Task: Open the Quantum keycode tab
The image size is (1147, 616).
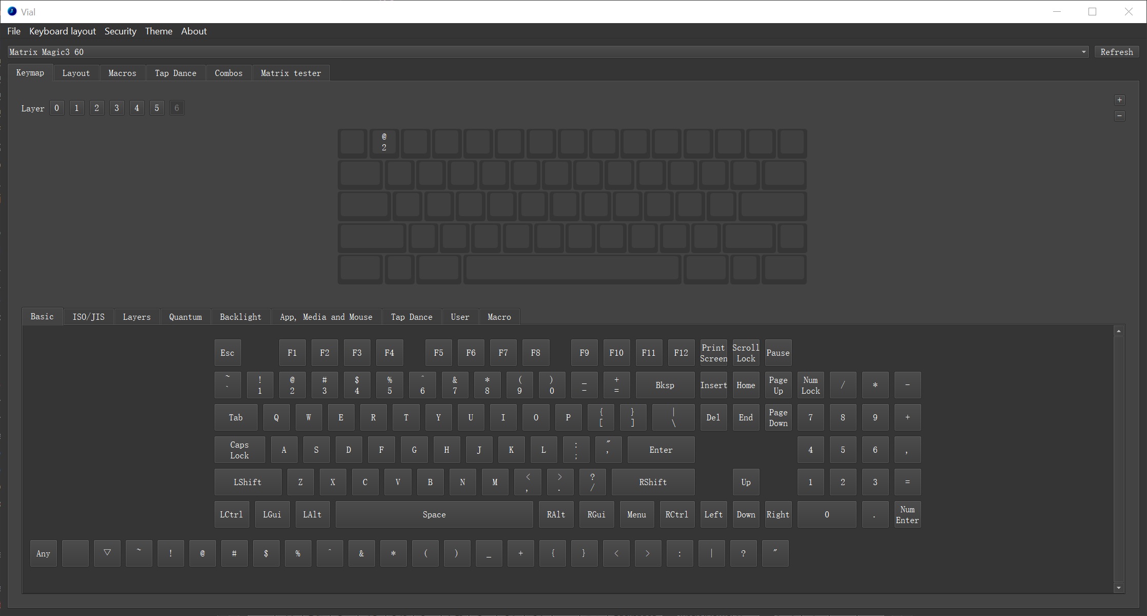Action: pos(185,317)
